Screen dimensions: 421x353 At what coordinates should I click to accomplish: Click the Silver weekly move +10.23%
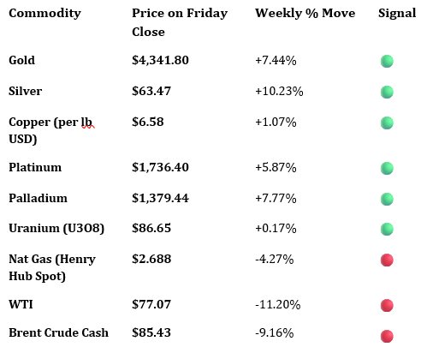[279, 91]
